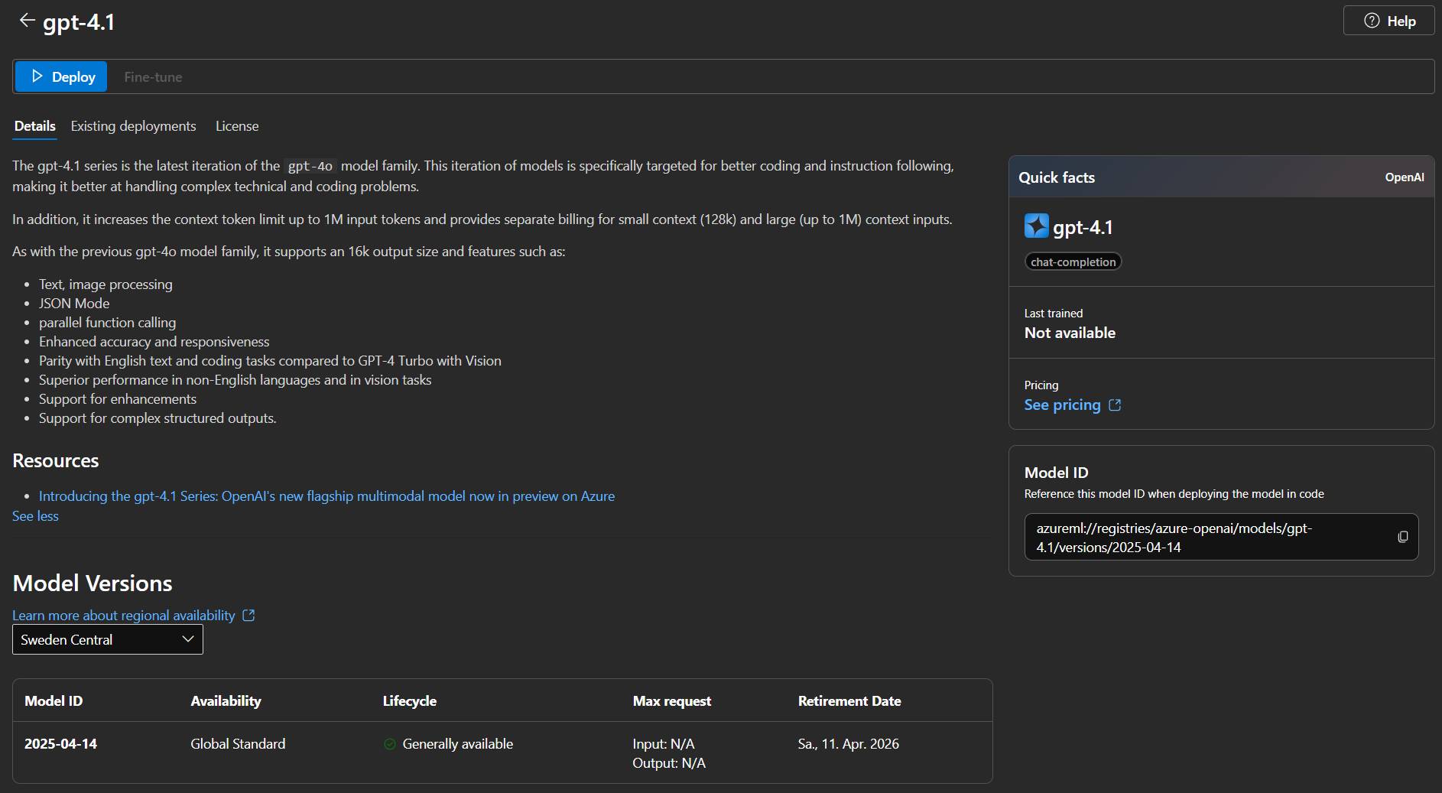Click external link icon next to regional availability
Viewport: 1442px width, 793px height.
coord(248,616)
